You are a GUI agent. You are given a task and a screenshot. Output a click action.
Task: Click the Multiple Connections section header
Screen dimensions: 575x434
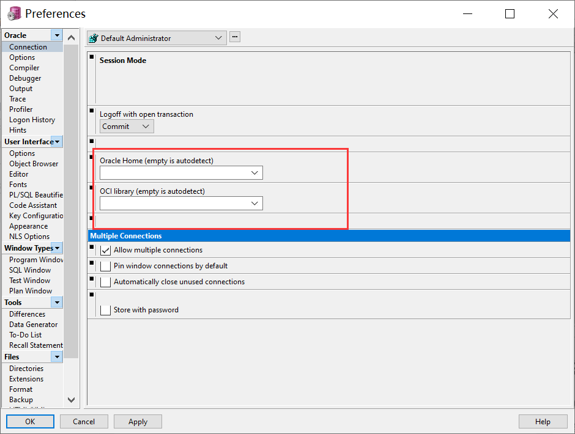(x=329, y=236)
